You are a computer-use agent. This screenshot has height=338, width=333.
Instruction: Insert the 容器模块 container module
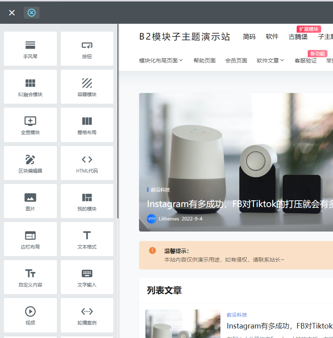[87, 87]
